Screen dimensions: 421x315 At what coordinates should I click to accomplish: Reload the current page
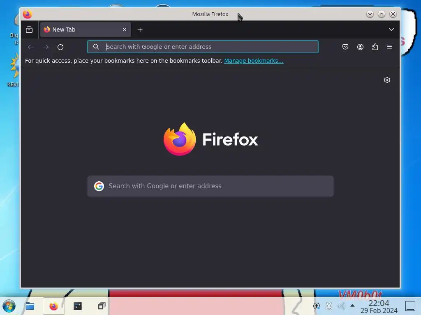pyautogui.click(x=60, y=47)
